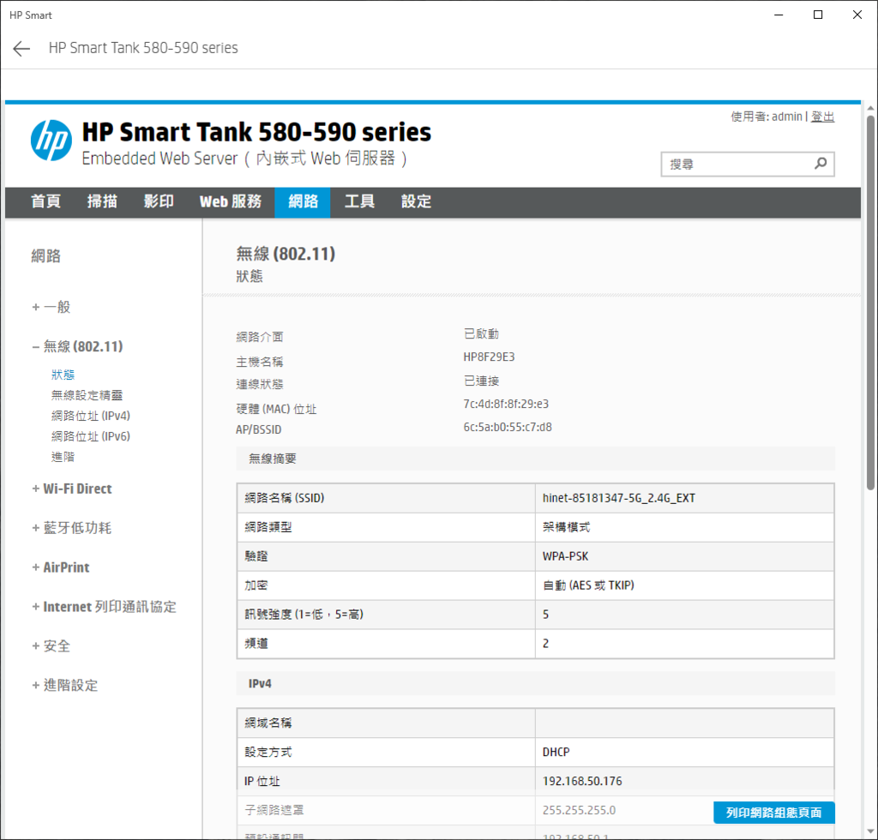The width and height of the screenshot is (878, 840).
Task: Expand the AirPrint section
Action: [x=61, y=567]
